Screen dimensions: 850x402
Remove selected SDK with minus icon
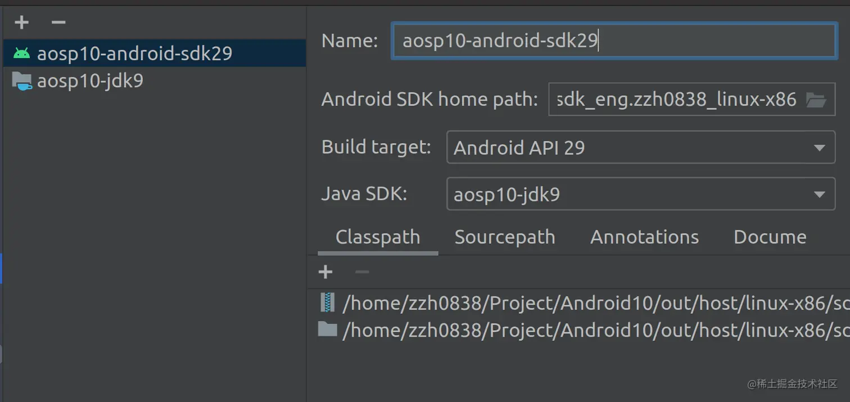coord(58,22)
